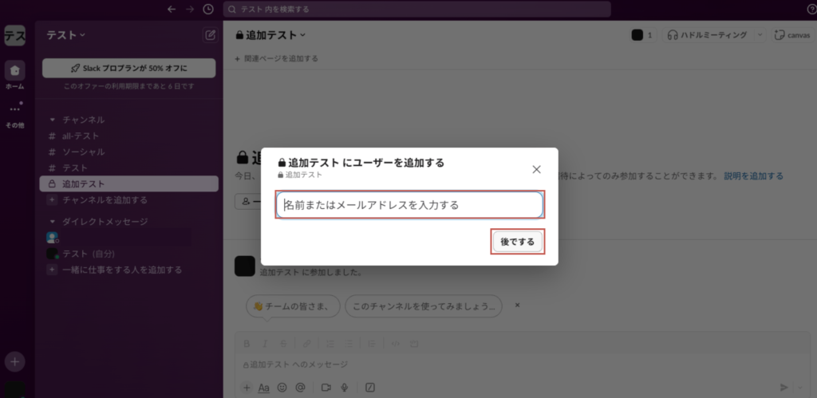Click the back navigation arrow
Image resolution: width=817 pixels, height=398 pixels.
tap(172, 10)
